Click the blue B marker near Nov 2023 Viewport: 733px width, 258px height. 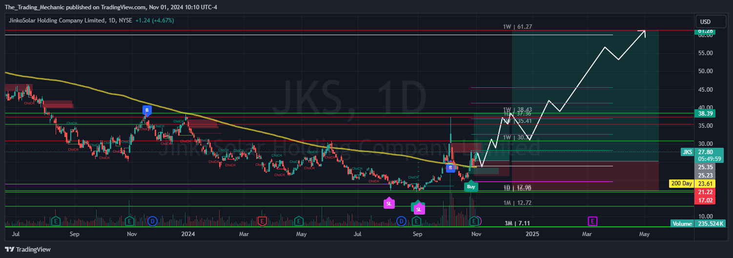coord(146,110)
